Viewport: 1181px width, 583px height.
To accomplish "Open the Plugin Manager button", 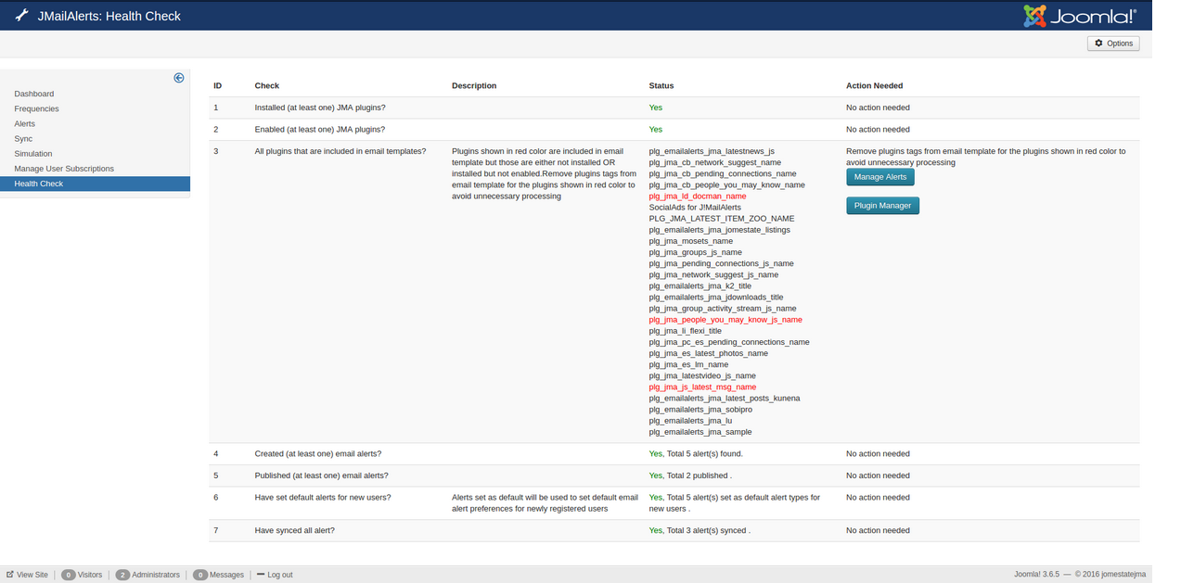I will [882, 206].
